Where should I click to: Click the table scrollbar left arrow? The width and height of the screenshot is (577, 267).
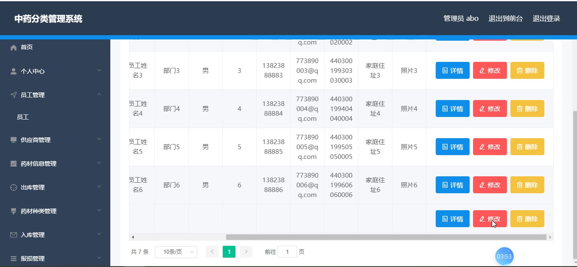coord(133,237)
